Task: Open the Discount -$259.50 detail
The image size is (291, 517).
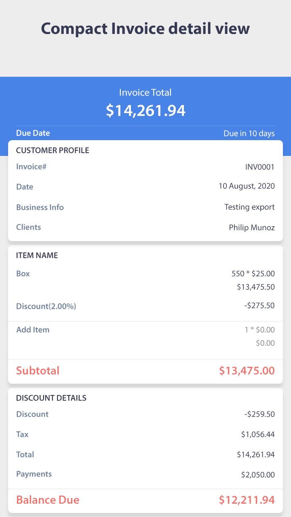Action: (145, 414)
